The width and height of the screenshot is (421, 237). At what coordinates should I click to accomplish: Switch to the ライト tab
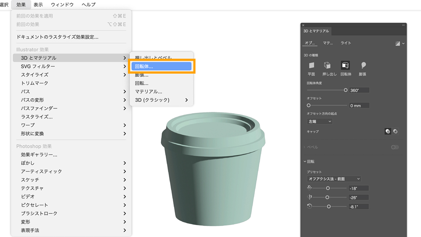click(346, 43)
